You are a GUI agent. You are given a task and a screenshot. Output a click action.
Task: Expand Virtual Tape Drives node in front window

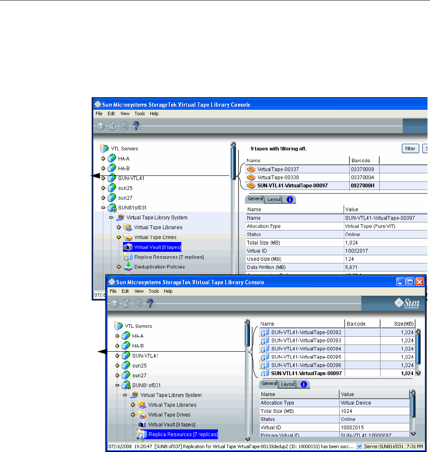[133, 414]
